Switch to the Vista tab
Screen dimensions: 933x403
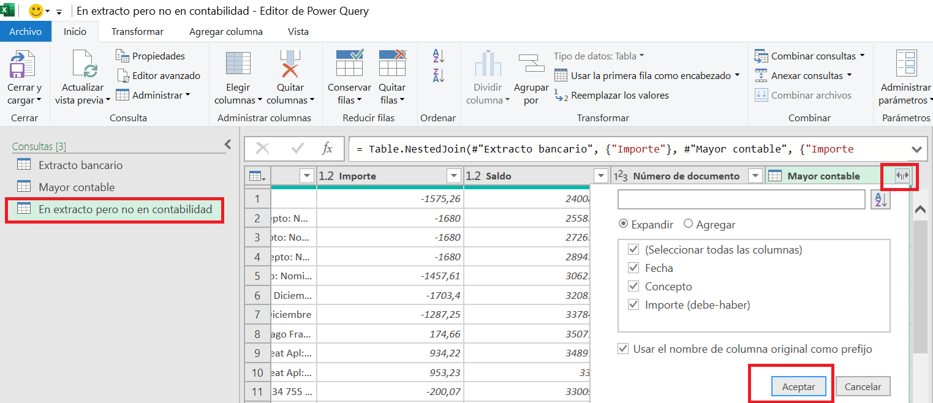point(298,31)
